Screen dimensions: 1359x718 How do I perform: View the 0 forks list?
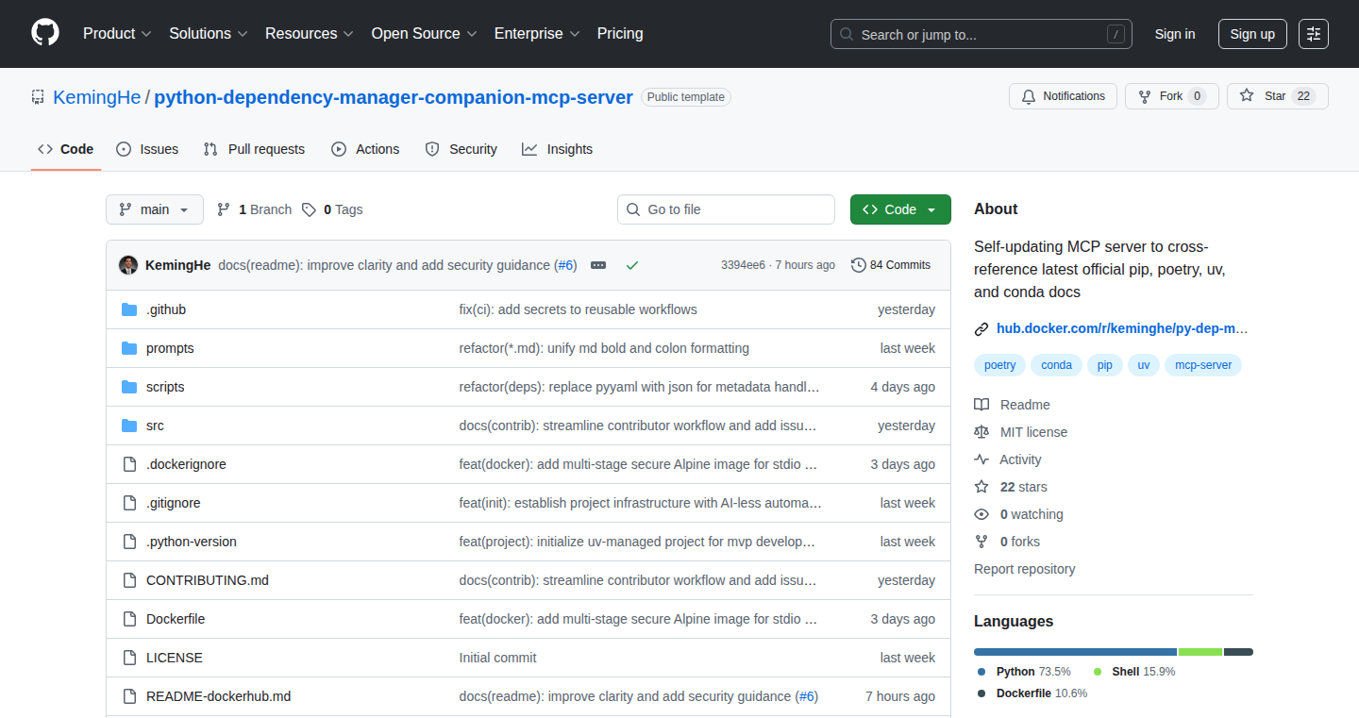[1007, 542]
